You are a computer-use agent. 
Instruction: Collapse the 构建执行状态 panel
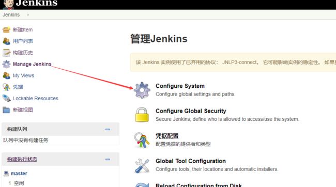tap(108, 160)
